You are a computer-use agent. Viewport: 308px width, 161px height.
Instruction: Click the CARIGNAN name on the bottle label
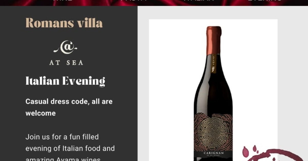[x=214, y=153]
